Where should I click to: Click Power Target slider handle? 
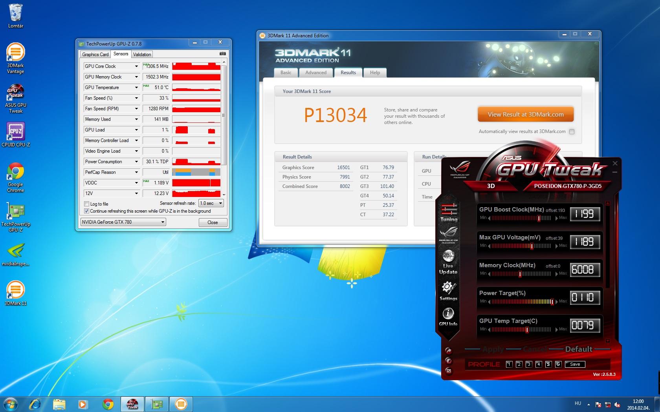coord(552,302)
